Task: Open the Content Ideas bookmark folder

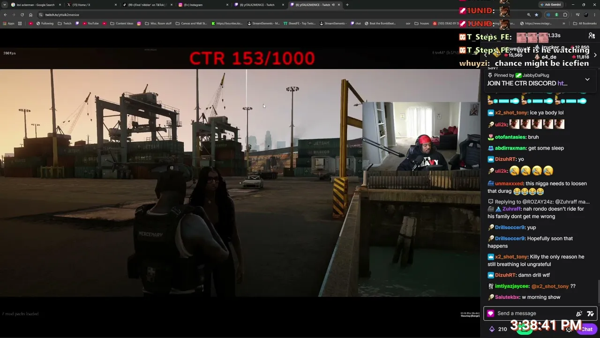Action: (121, 23)
